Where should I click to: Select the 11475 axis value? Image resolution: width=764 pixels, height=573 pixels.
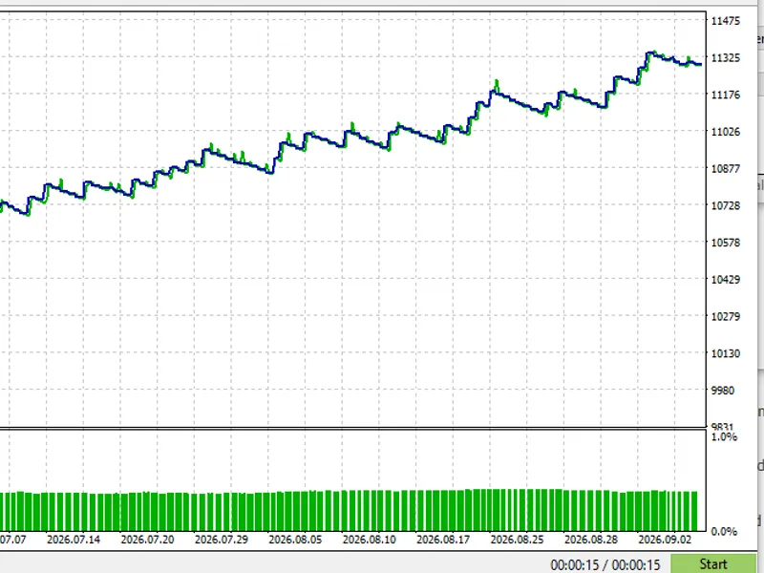[726, 20]
